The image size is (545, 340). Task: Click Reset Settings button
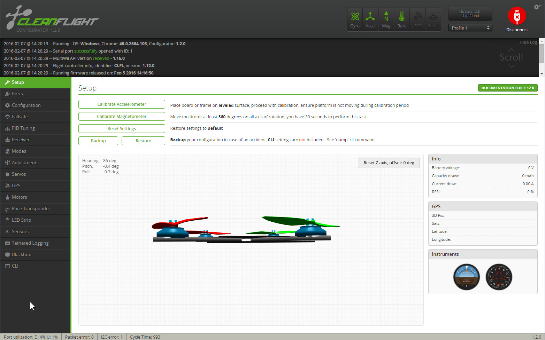pos(122,129)
